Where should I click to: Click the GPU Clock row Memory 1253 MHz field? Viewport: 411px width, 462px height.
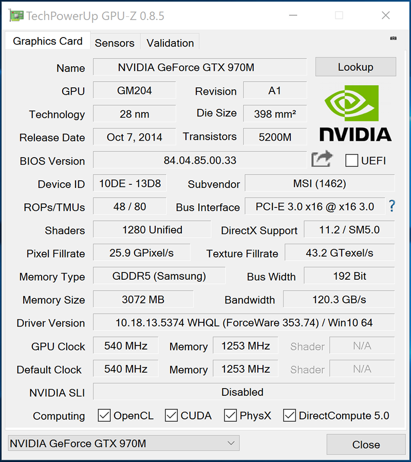(x=246, y=345)
